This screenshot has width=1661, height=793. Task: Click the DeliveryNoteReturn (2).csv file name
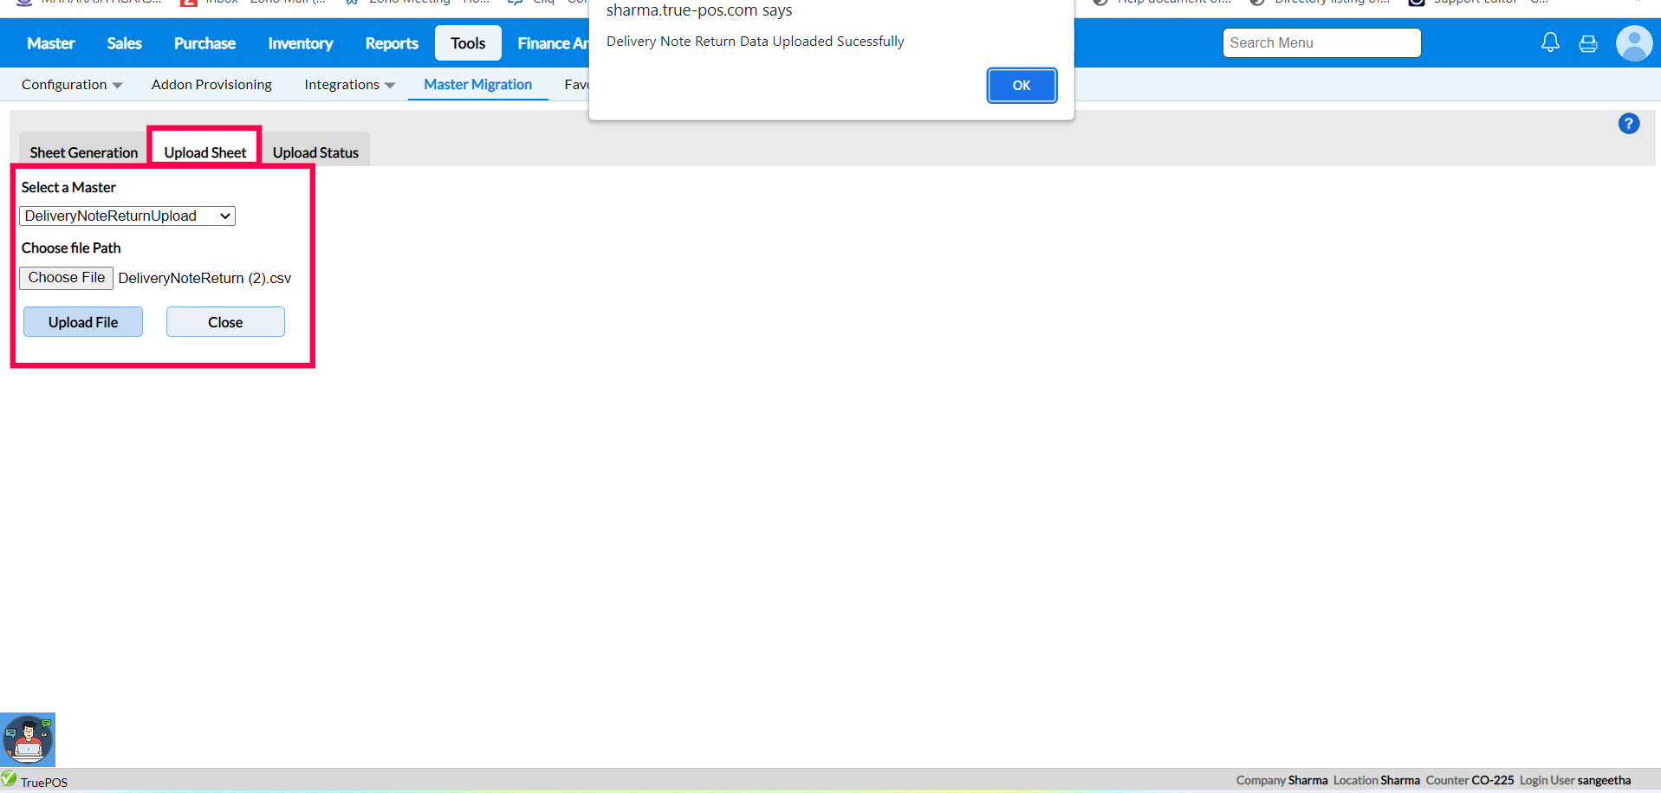204,279
